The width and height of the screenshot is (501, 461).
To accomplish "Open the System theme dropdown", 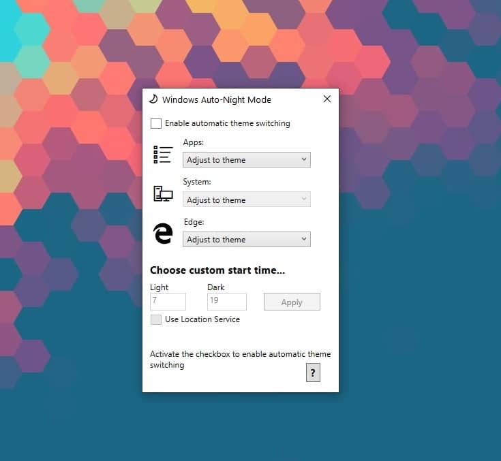I will click(x=246, y=200).
